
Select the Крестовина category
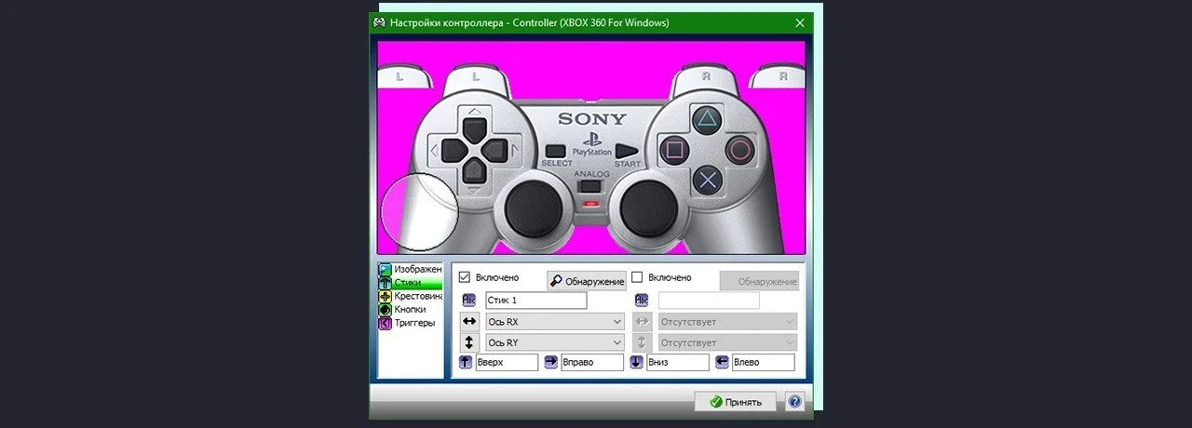click(x=411, y=296)
